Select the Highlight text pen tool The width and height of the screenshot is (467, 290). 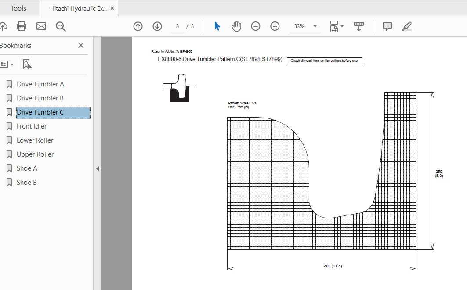pyautogui.click(x=407, y=26)
